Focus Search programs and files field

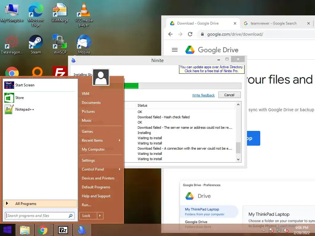click(40, 216)
